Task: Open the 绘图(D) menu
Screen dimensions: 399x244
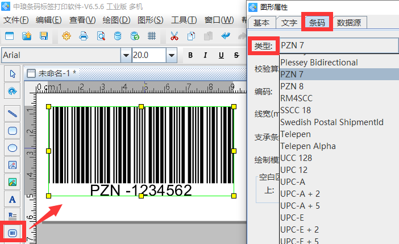Action: pyautogui.click(x=117, y=20)
